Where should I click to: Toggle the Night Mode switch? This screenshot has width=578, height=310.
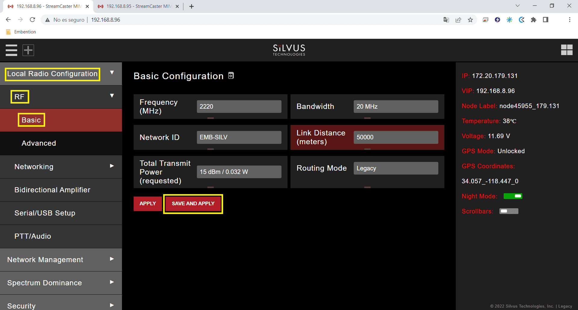(513, 196)
